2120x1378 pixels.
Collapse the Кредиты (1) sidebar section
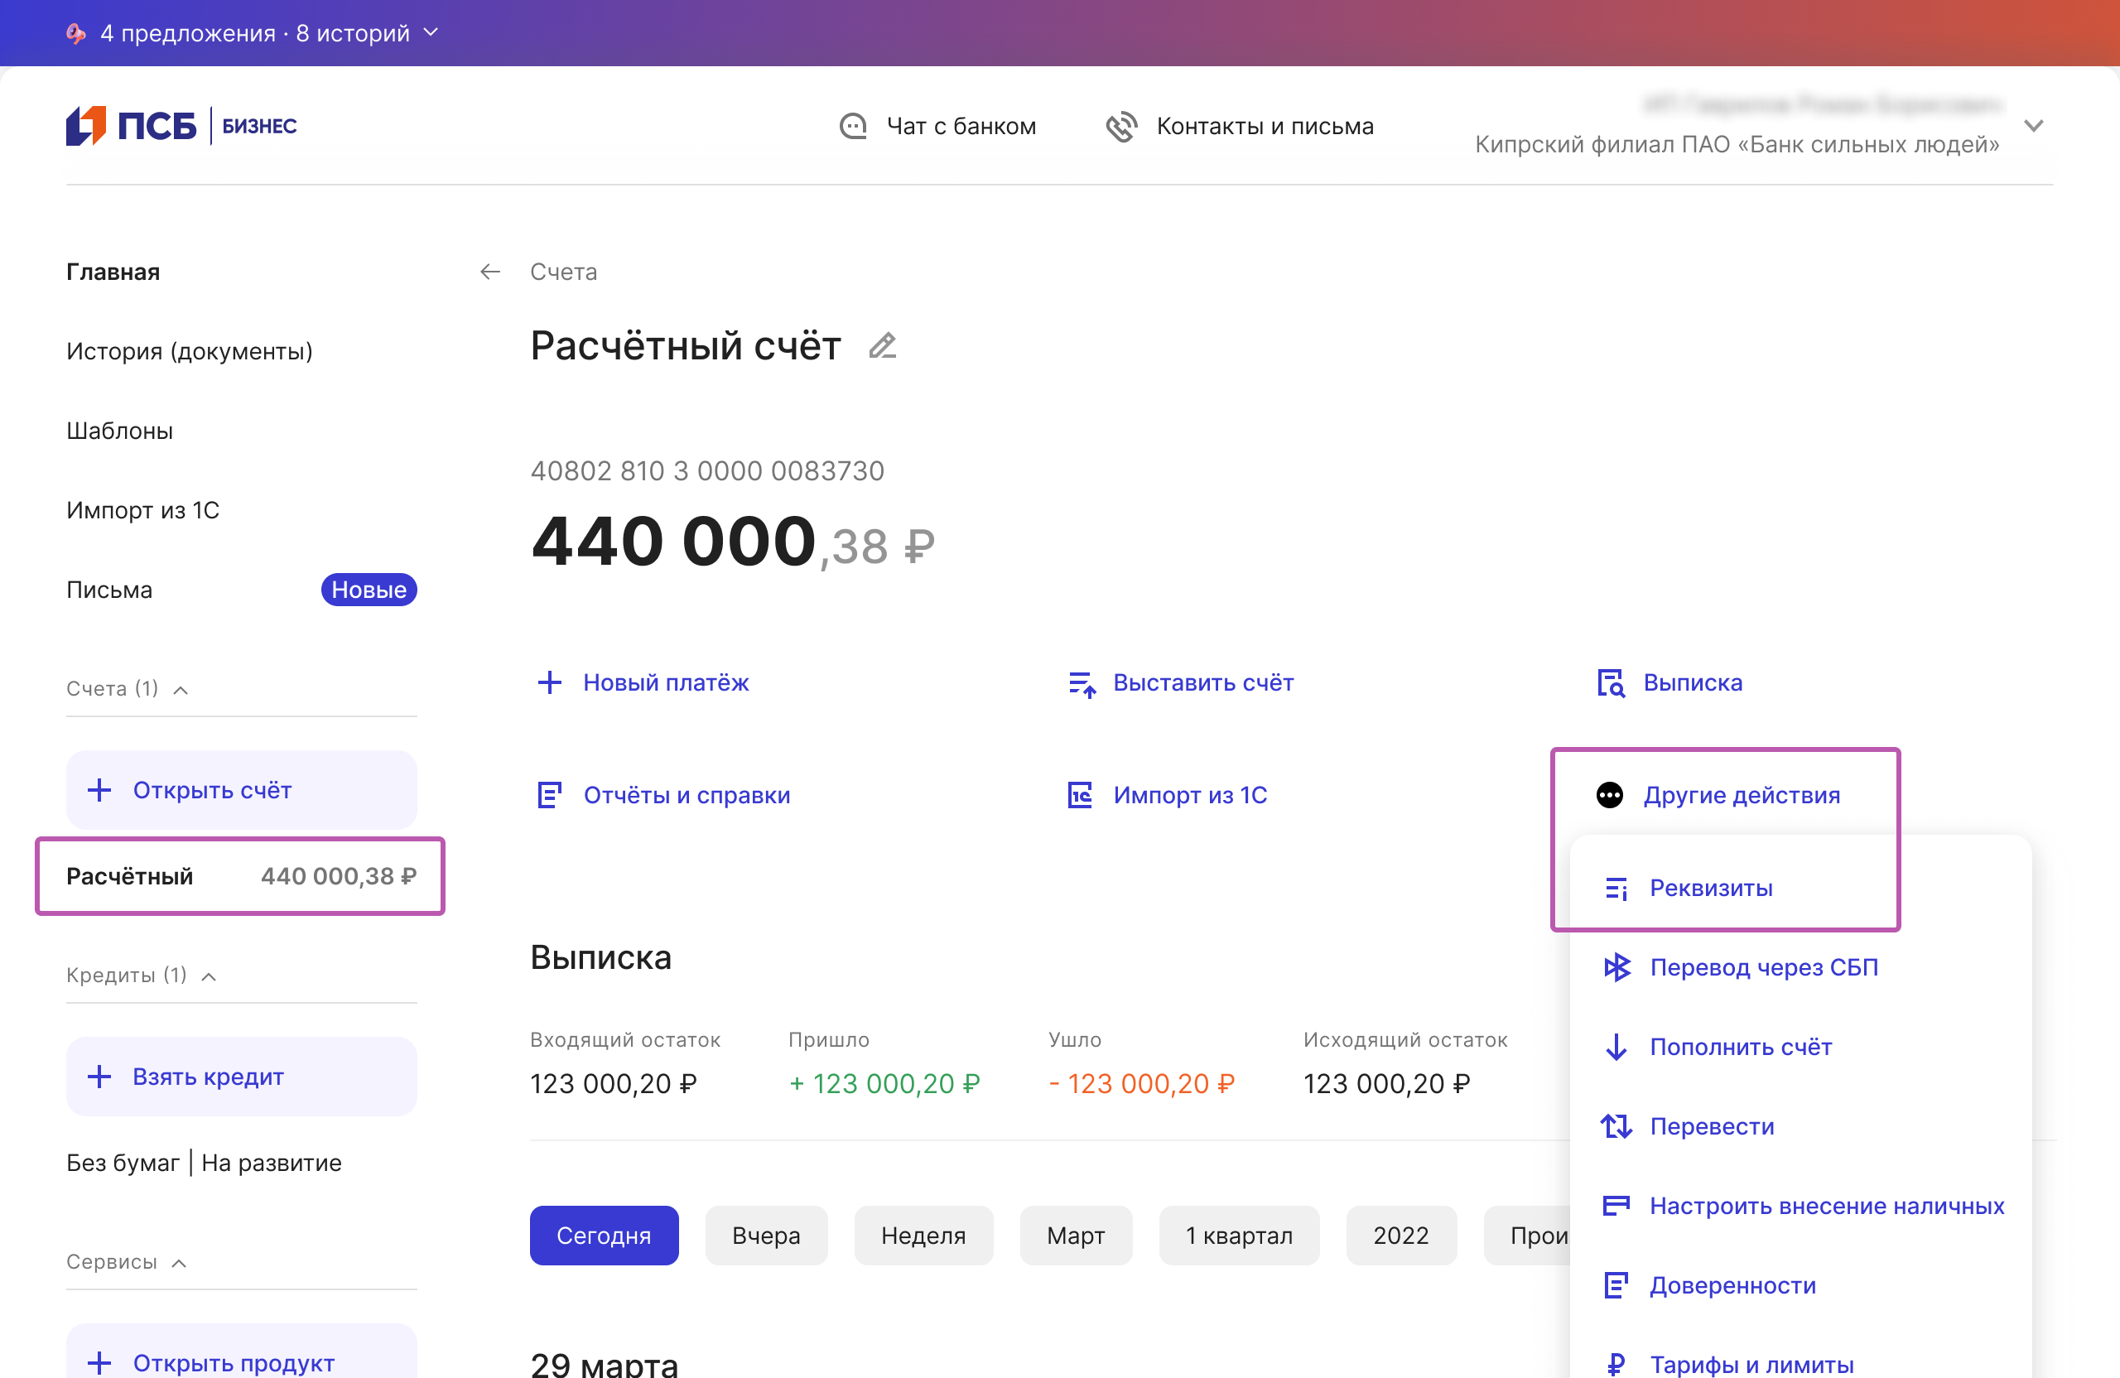coord(210,976)
